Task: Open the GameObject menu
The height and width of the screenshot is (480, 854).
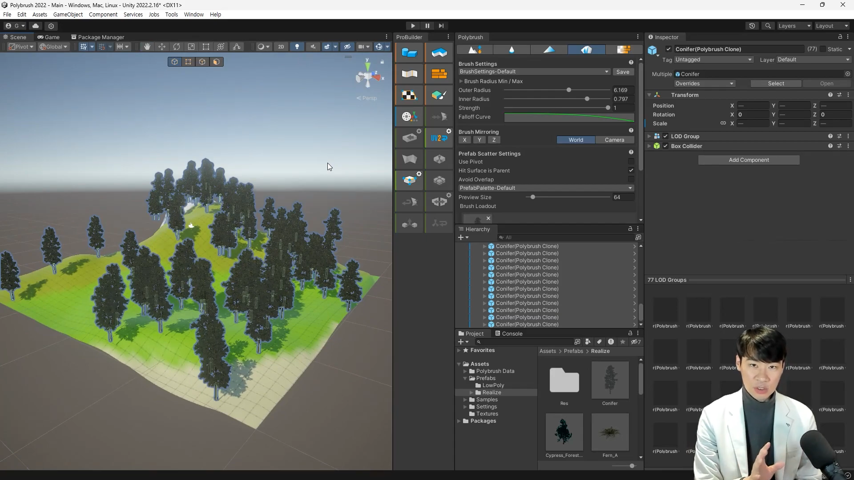Action: coord(68,14)
